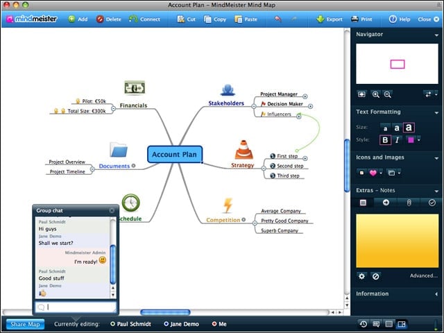This screenshot has height=333, width=444.
Task: Click the pink heart icon
Action: [x=373, y=173]
